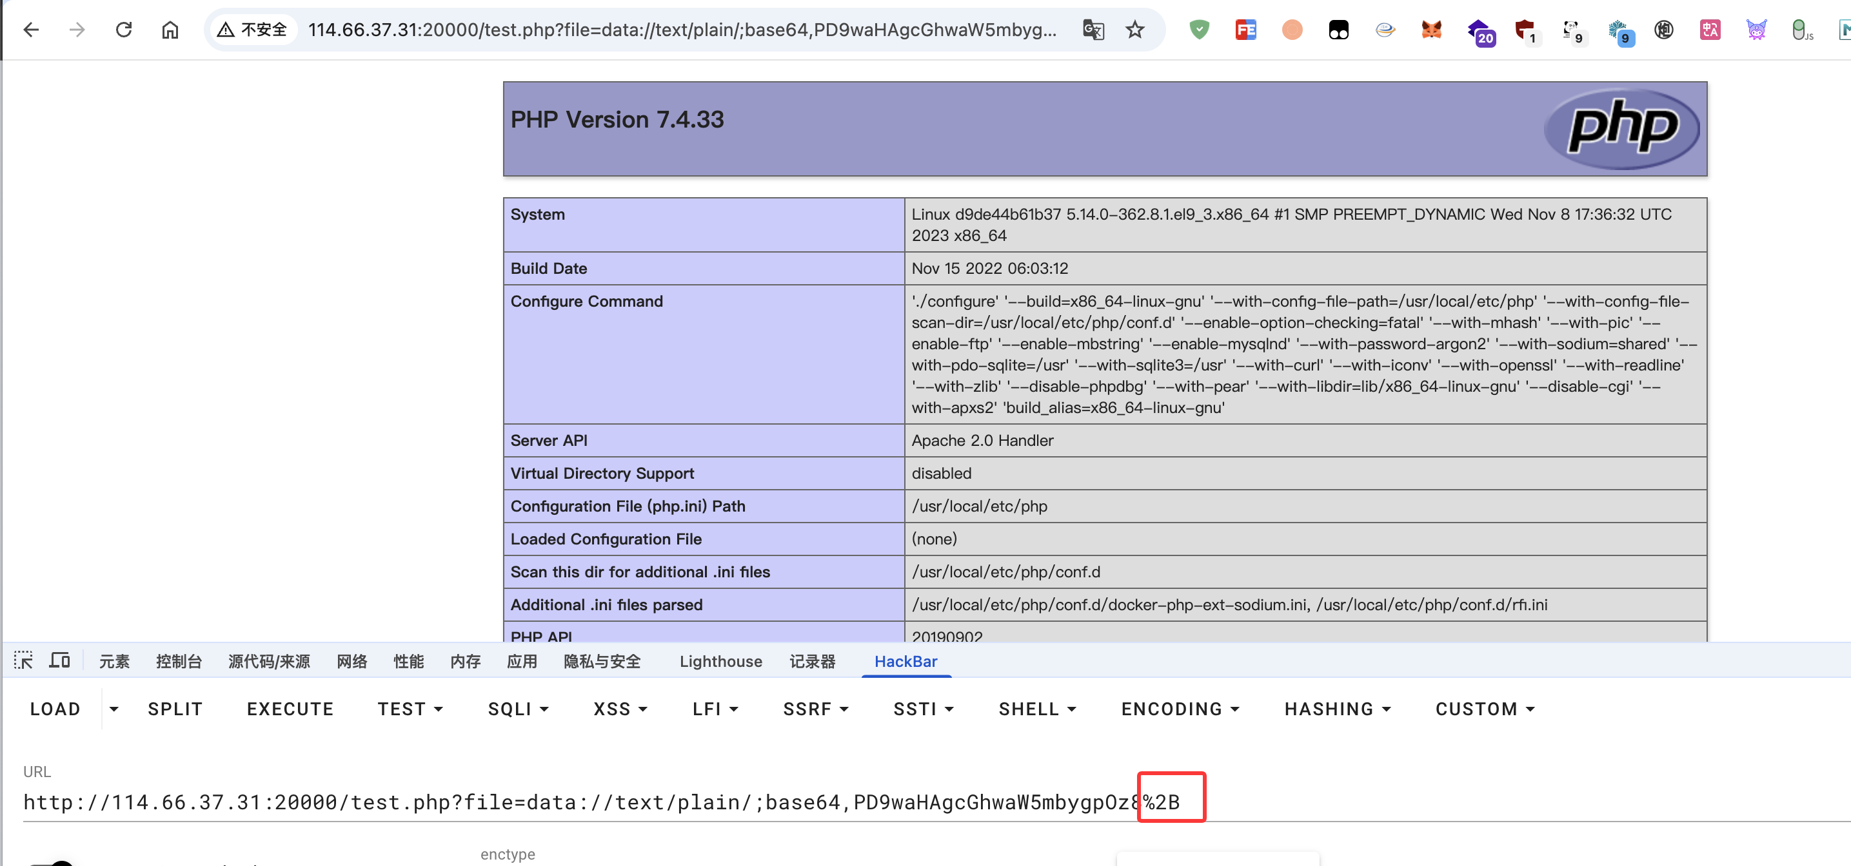Reload the current page

pos(124,30)
